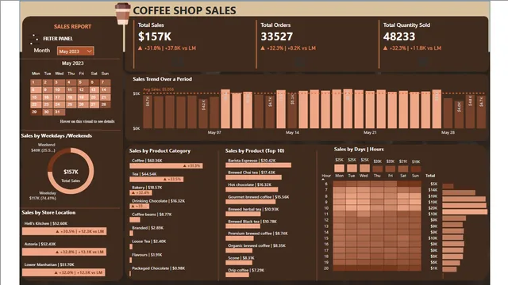Click the Sat day square in heatmap header
This screenshot has height=285, width=508.
[x=403, y=169]
